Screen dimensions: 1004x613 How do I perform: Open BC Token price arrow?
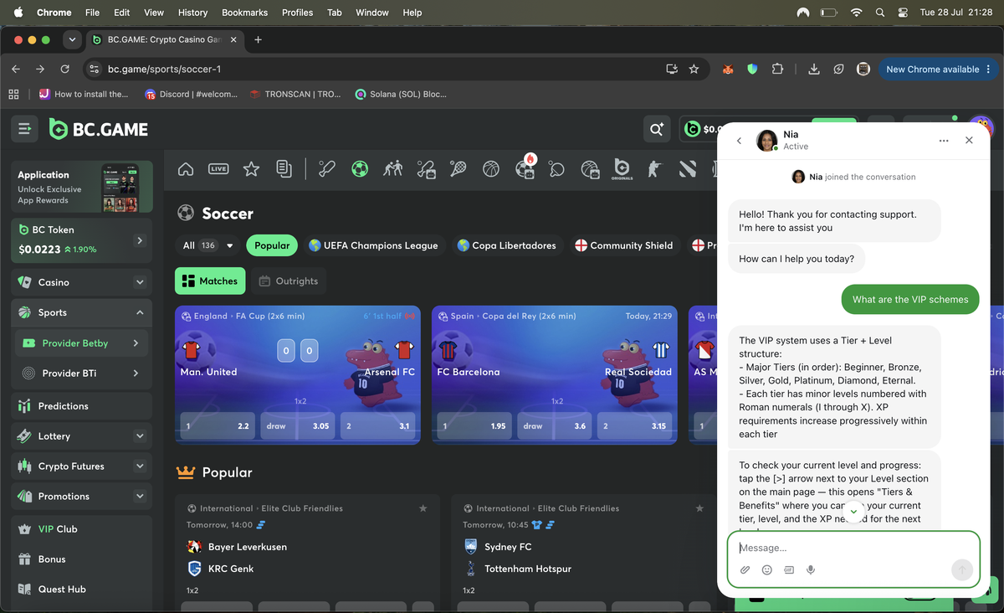[140, 240]
